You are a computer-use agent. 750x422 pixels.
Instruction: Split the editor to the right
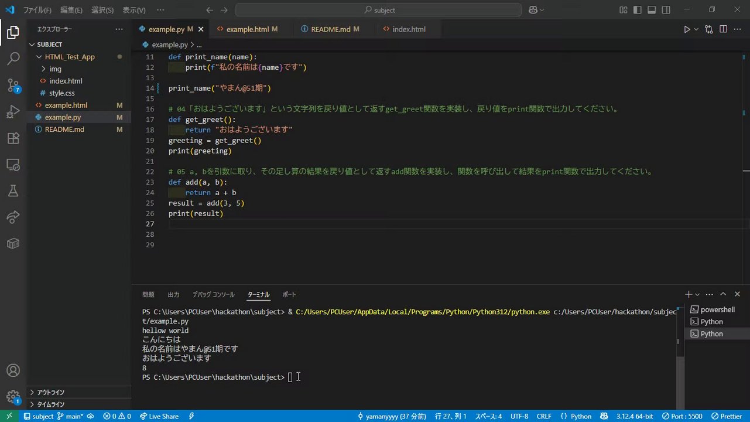723,29
